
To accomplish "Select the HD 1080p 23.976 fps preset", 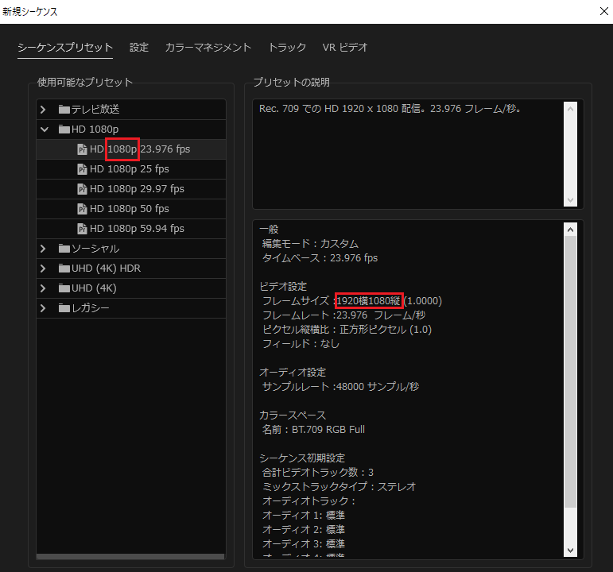I will [x=131, y=149].
